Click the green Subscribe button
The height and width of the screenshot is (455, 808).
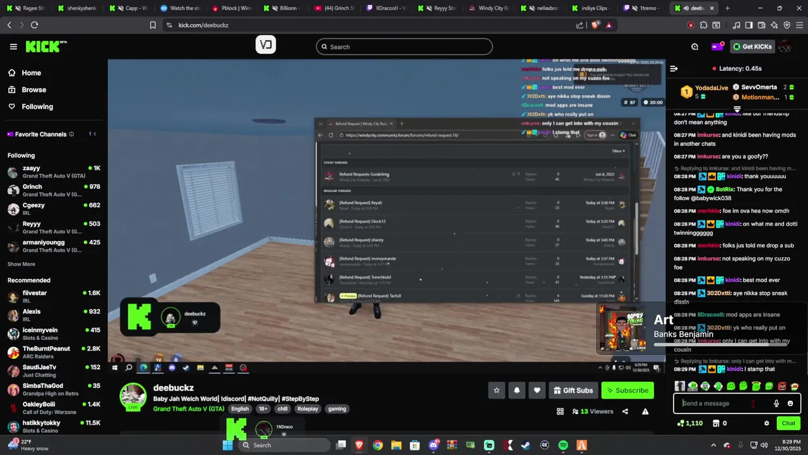click(x=627, y=391)
